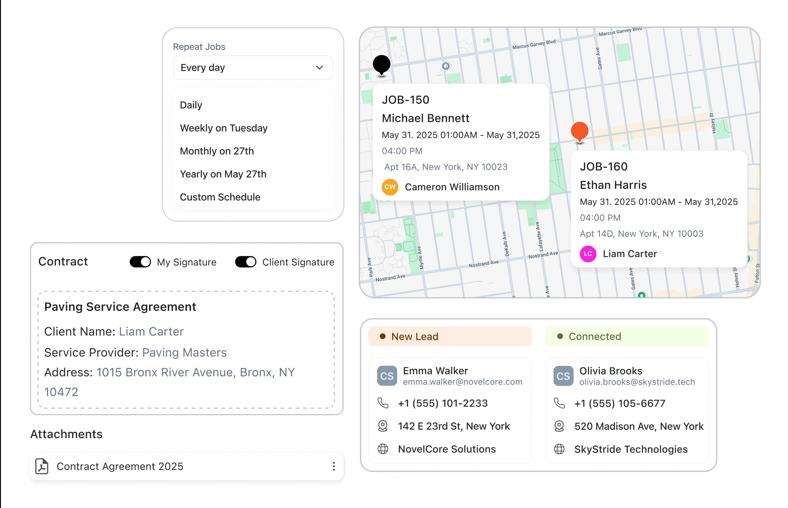This screenshot has height=508, width=788.
Task: Click the PDF icon for Contract Agreement 2025
Action: click(42, 466)
